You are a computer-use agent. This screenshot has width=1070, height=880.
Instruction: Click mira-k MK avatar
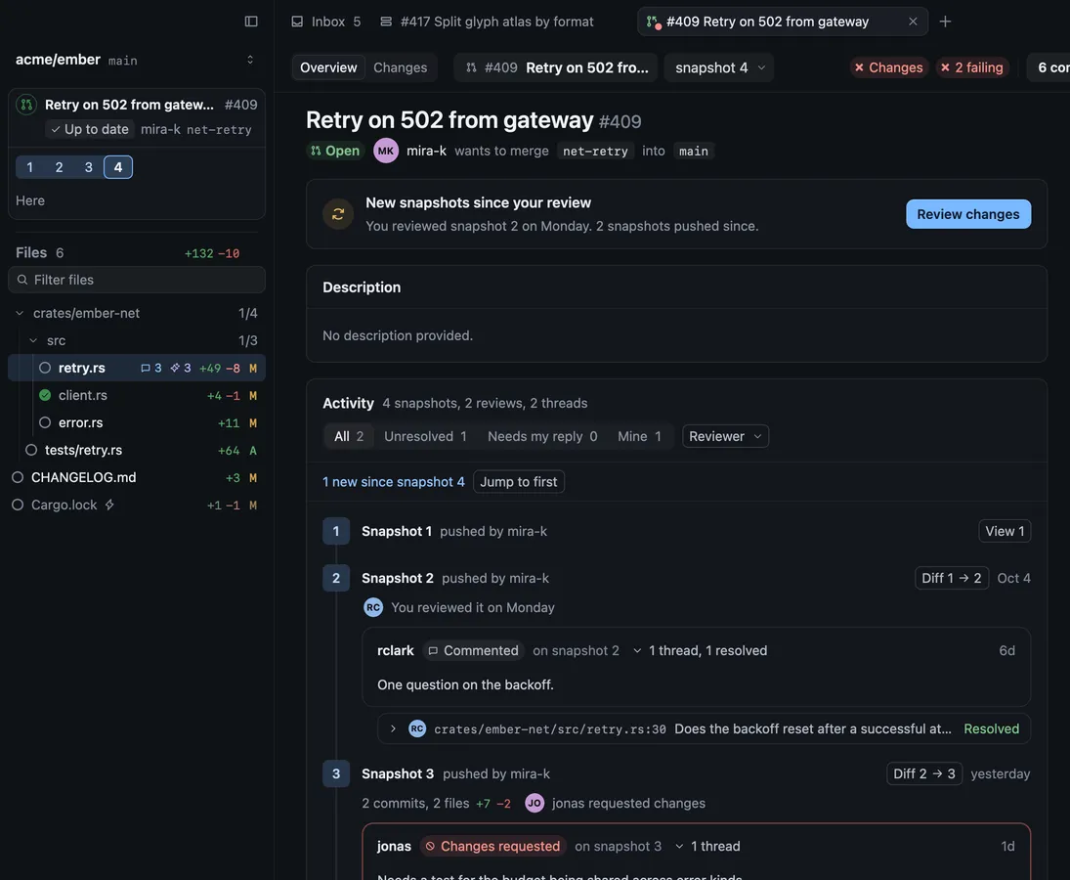click(386, 151)
